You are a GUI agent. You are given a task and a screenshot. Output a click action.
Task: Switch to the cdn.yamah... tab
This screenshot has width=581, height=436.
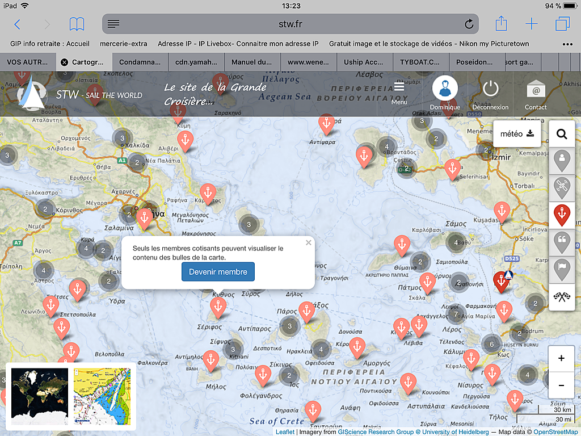coord(196,62)
